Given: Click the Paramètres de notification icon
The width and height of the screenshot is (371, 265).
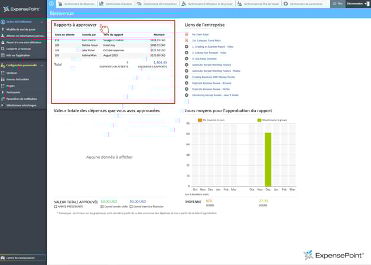Looking at the screenshot, I should pos(3,99).
